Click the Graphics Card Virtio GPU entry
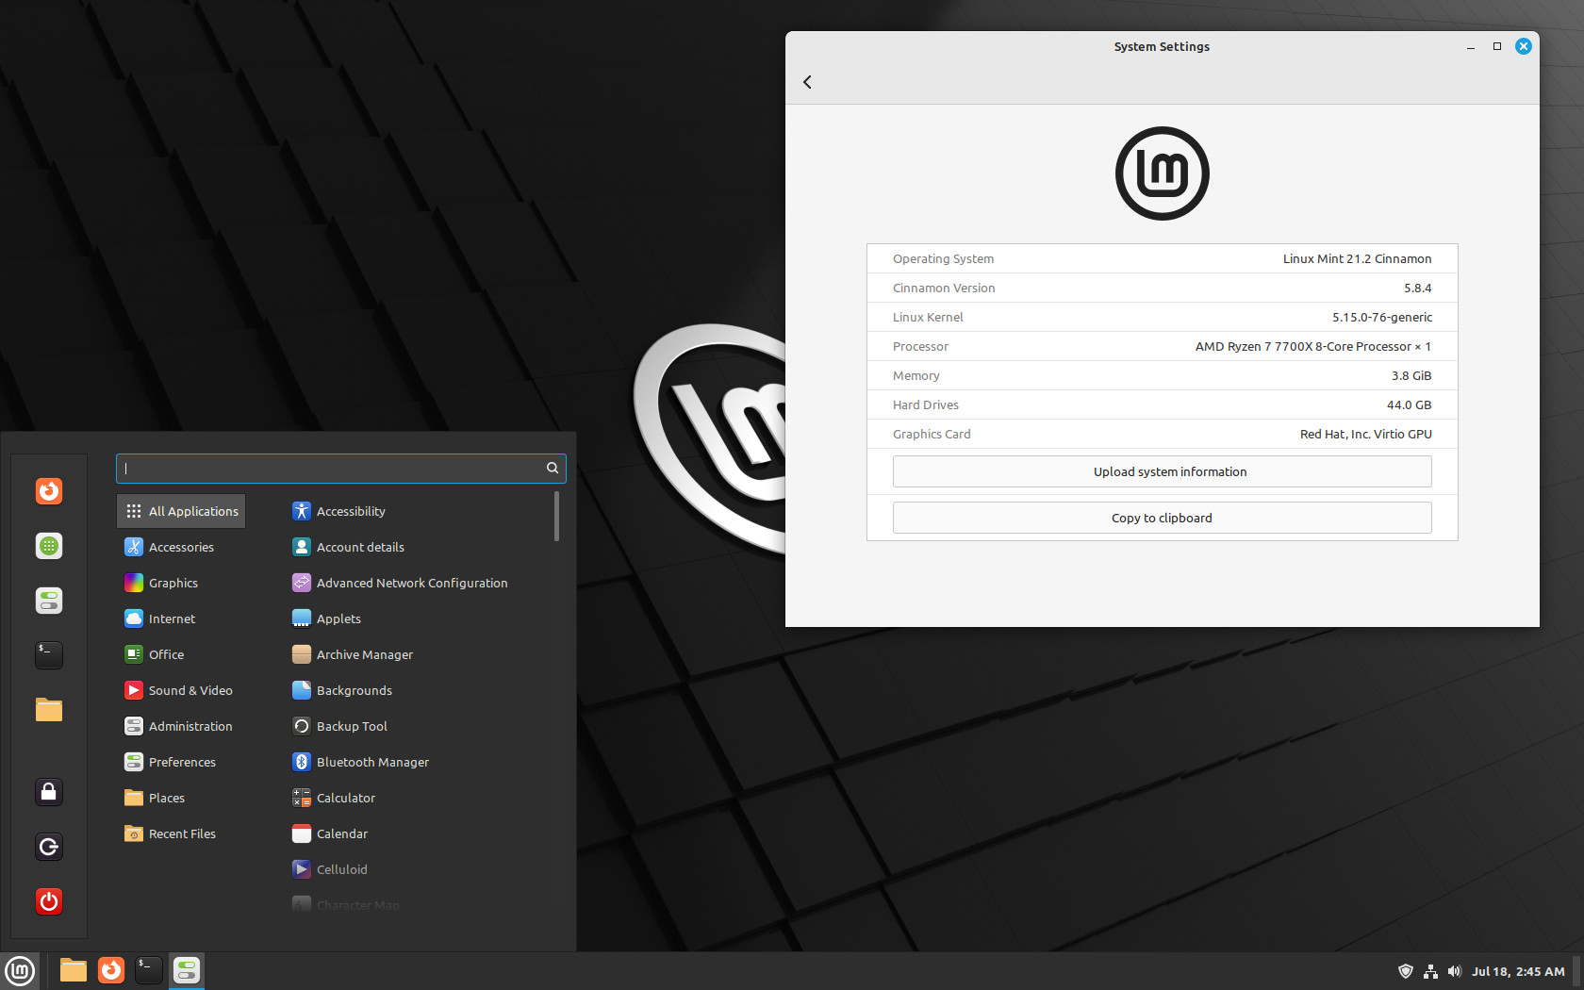 1162,434
